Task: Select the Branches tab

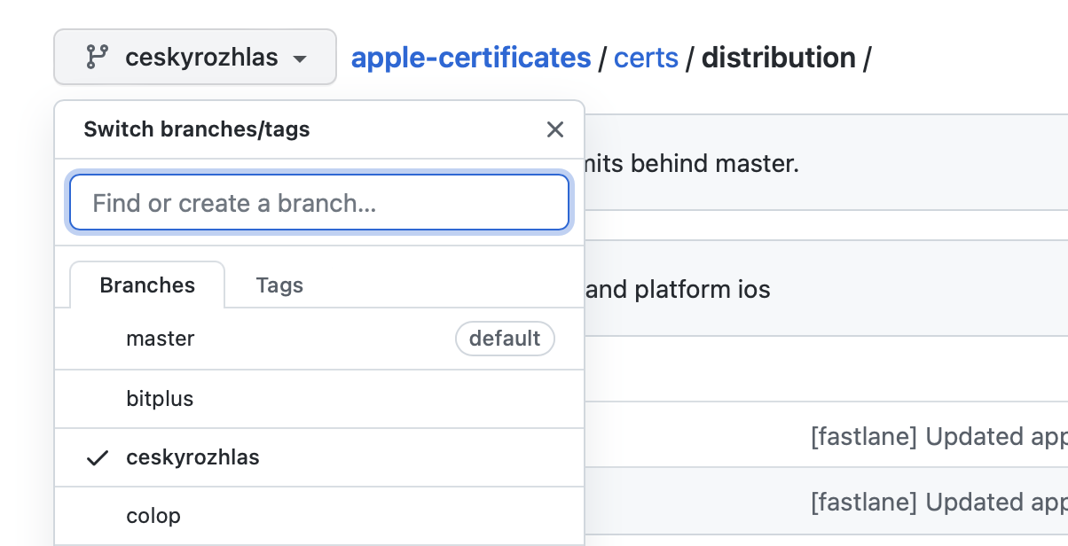Action: [x=147, y=285]
